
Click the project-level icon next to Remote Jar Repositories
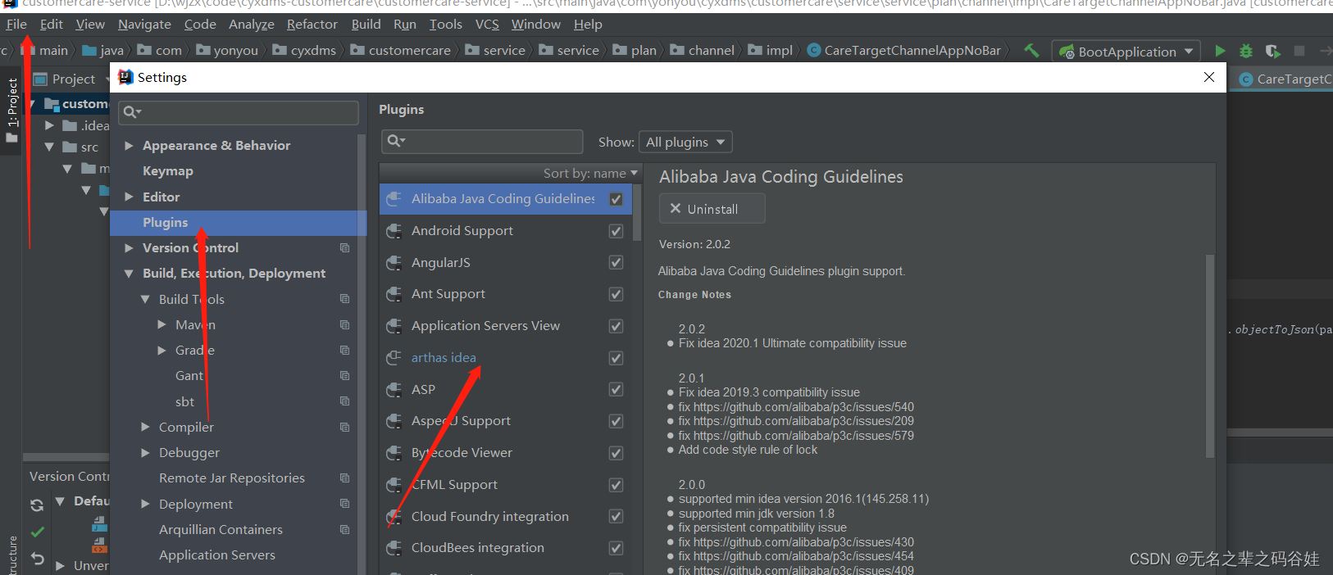pyautogui.click(x=344, y=478)
